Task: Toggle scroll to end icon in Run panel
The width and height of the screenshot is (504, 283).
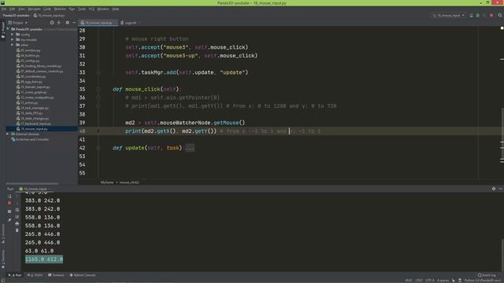Action: point(17,217)
